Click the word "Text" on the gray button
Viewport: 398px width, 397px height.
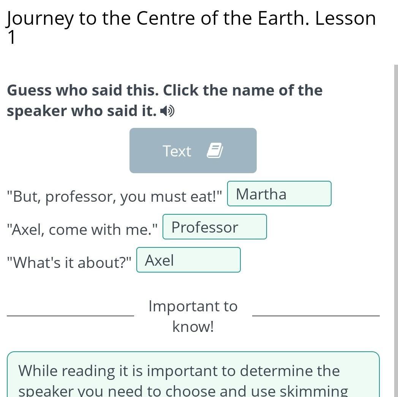(177, 151)
